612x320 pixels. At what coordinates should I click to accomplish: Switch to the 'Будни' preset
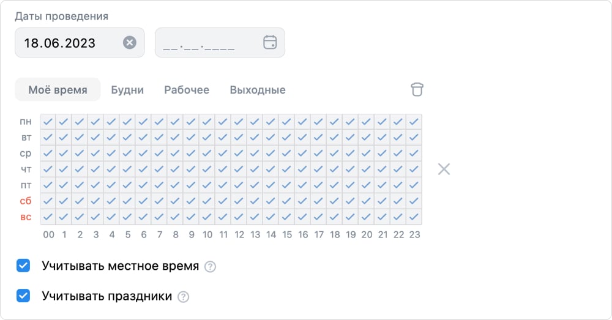click(127, 90)
